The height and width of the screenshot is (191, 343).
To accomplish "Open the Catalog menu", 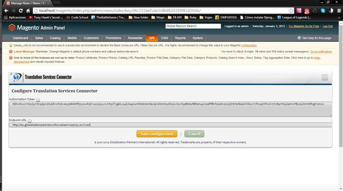I will [x=55, y=38].
